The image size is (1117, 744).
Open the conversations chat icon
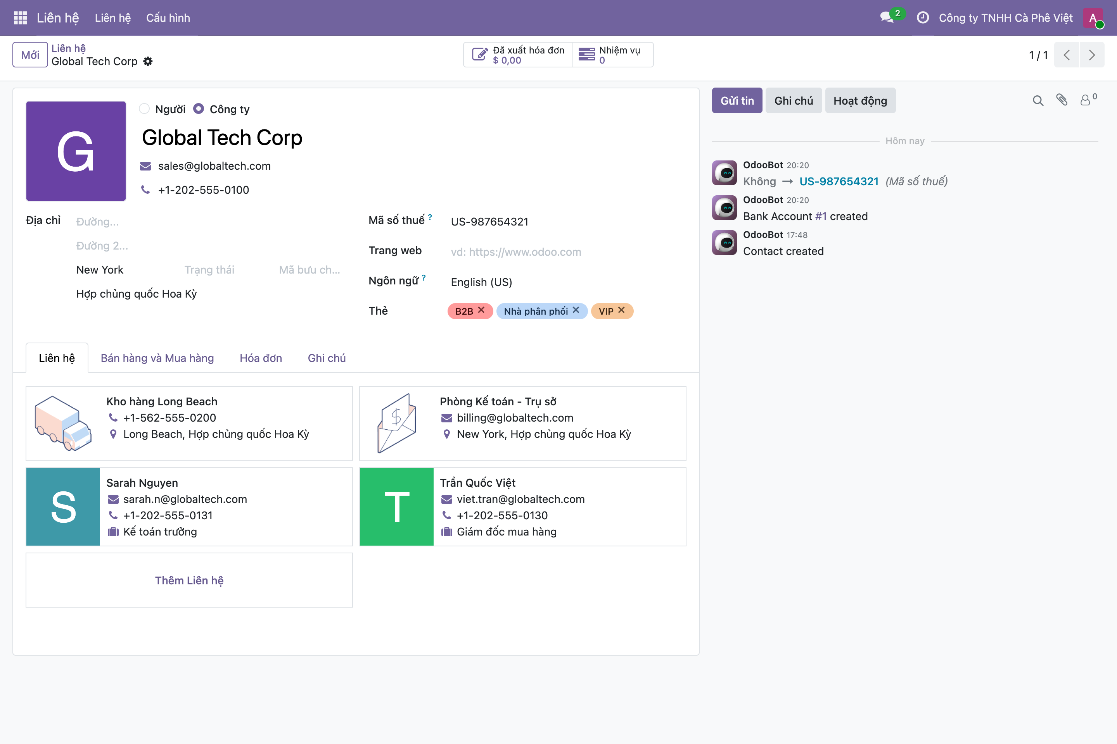pyautogui.click(x=887, y=17)
